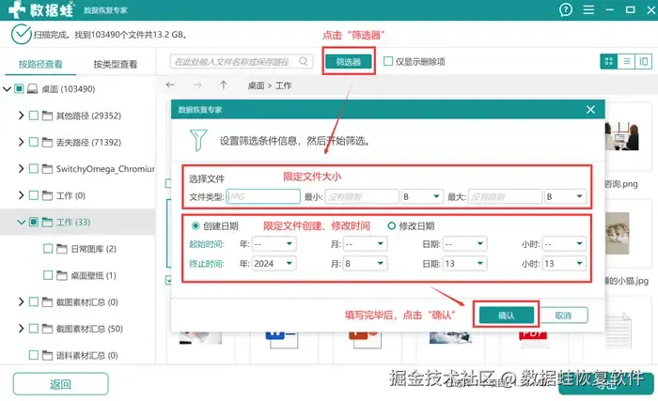Check the 其他路径 (29352) checkbox
Image resolution: width=658 pixels, height=401 pixels.
(34, 116)
